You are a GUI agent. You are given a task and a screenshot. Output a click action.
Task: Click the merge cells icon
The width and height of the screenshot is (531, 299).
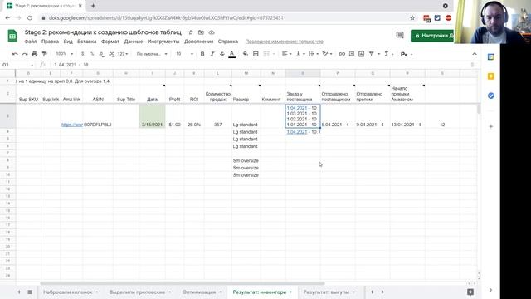[266, 54]
